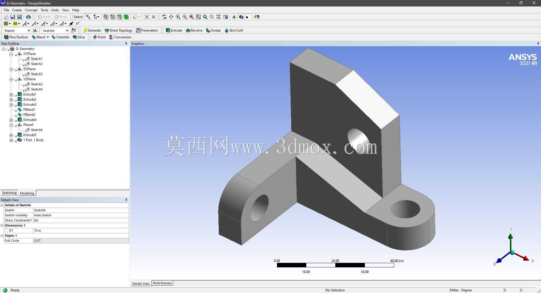
Task: Toggle display model shaded icon
Action: pos(241,17)
